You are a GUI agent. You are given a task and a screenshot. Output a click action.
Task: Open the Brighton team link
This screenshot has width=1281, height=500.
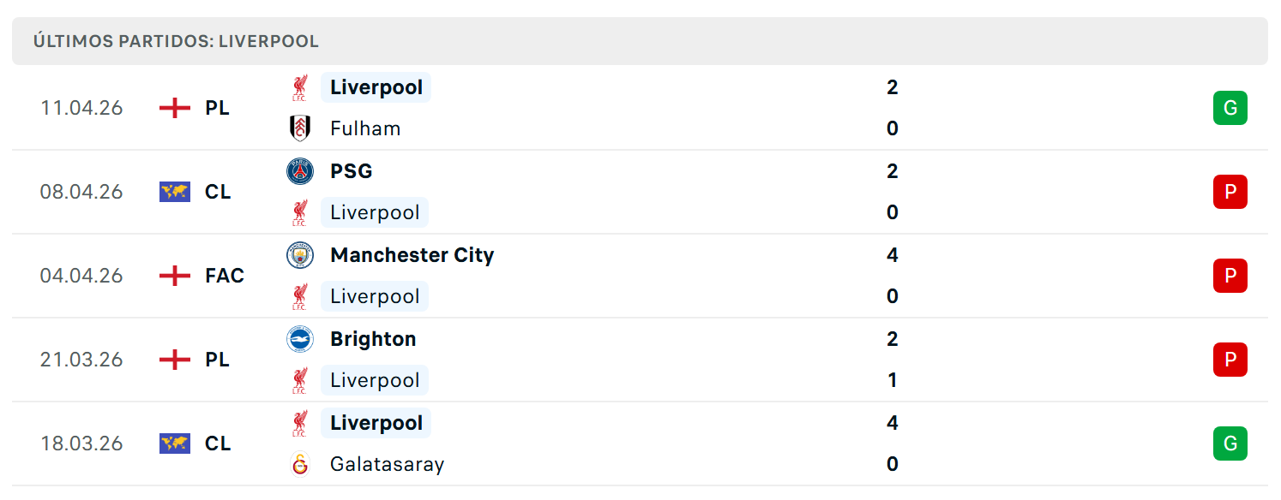[373, 339]
